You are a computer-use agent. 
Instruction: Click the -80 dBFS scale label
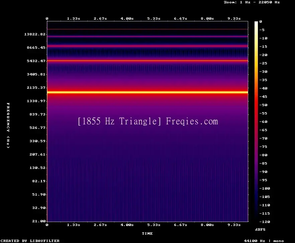(x=263, y=155)
